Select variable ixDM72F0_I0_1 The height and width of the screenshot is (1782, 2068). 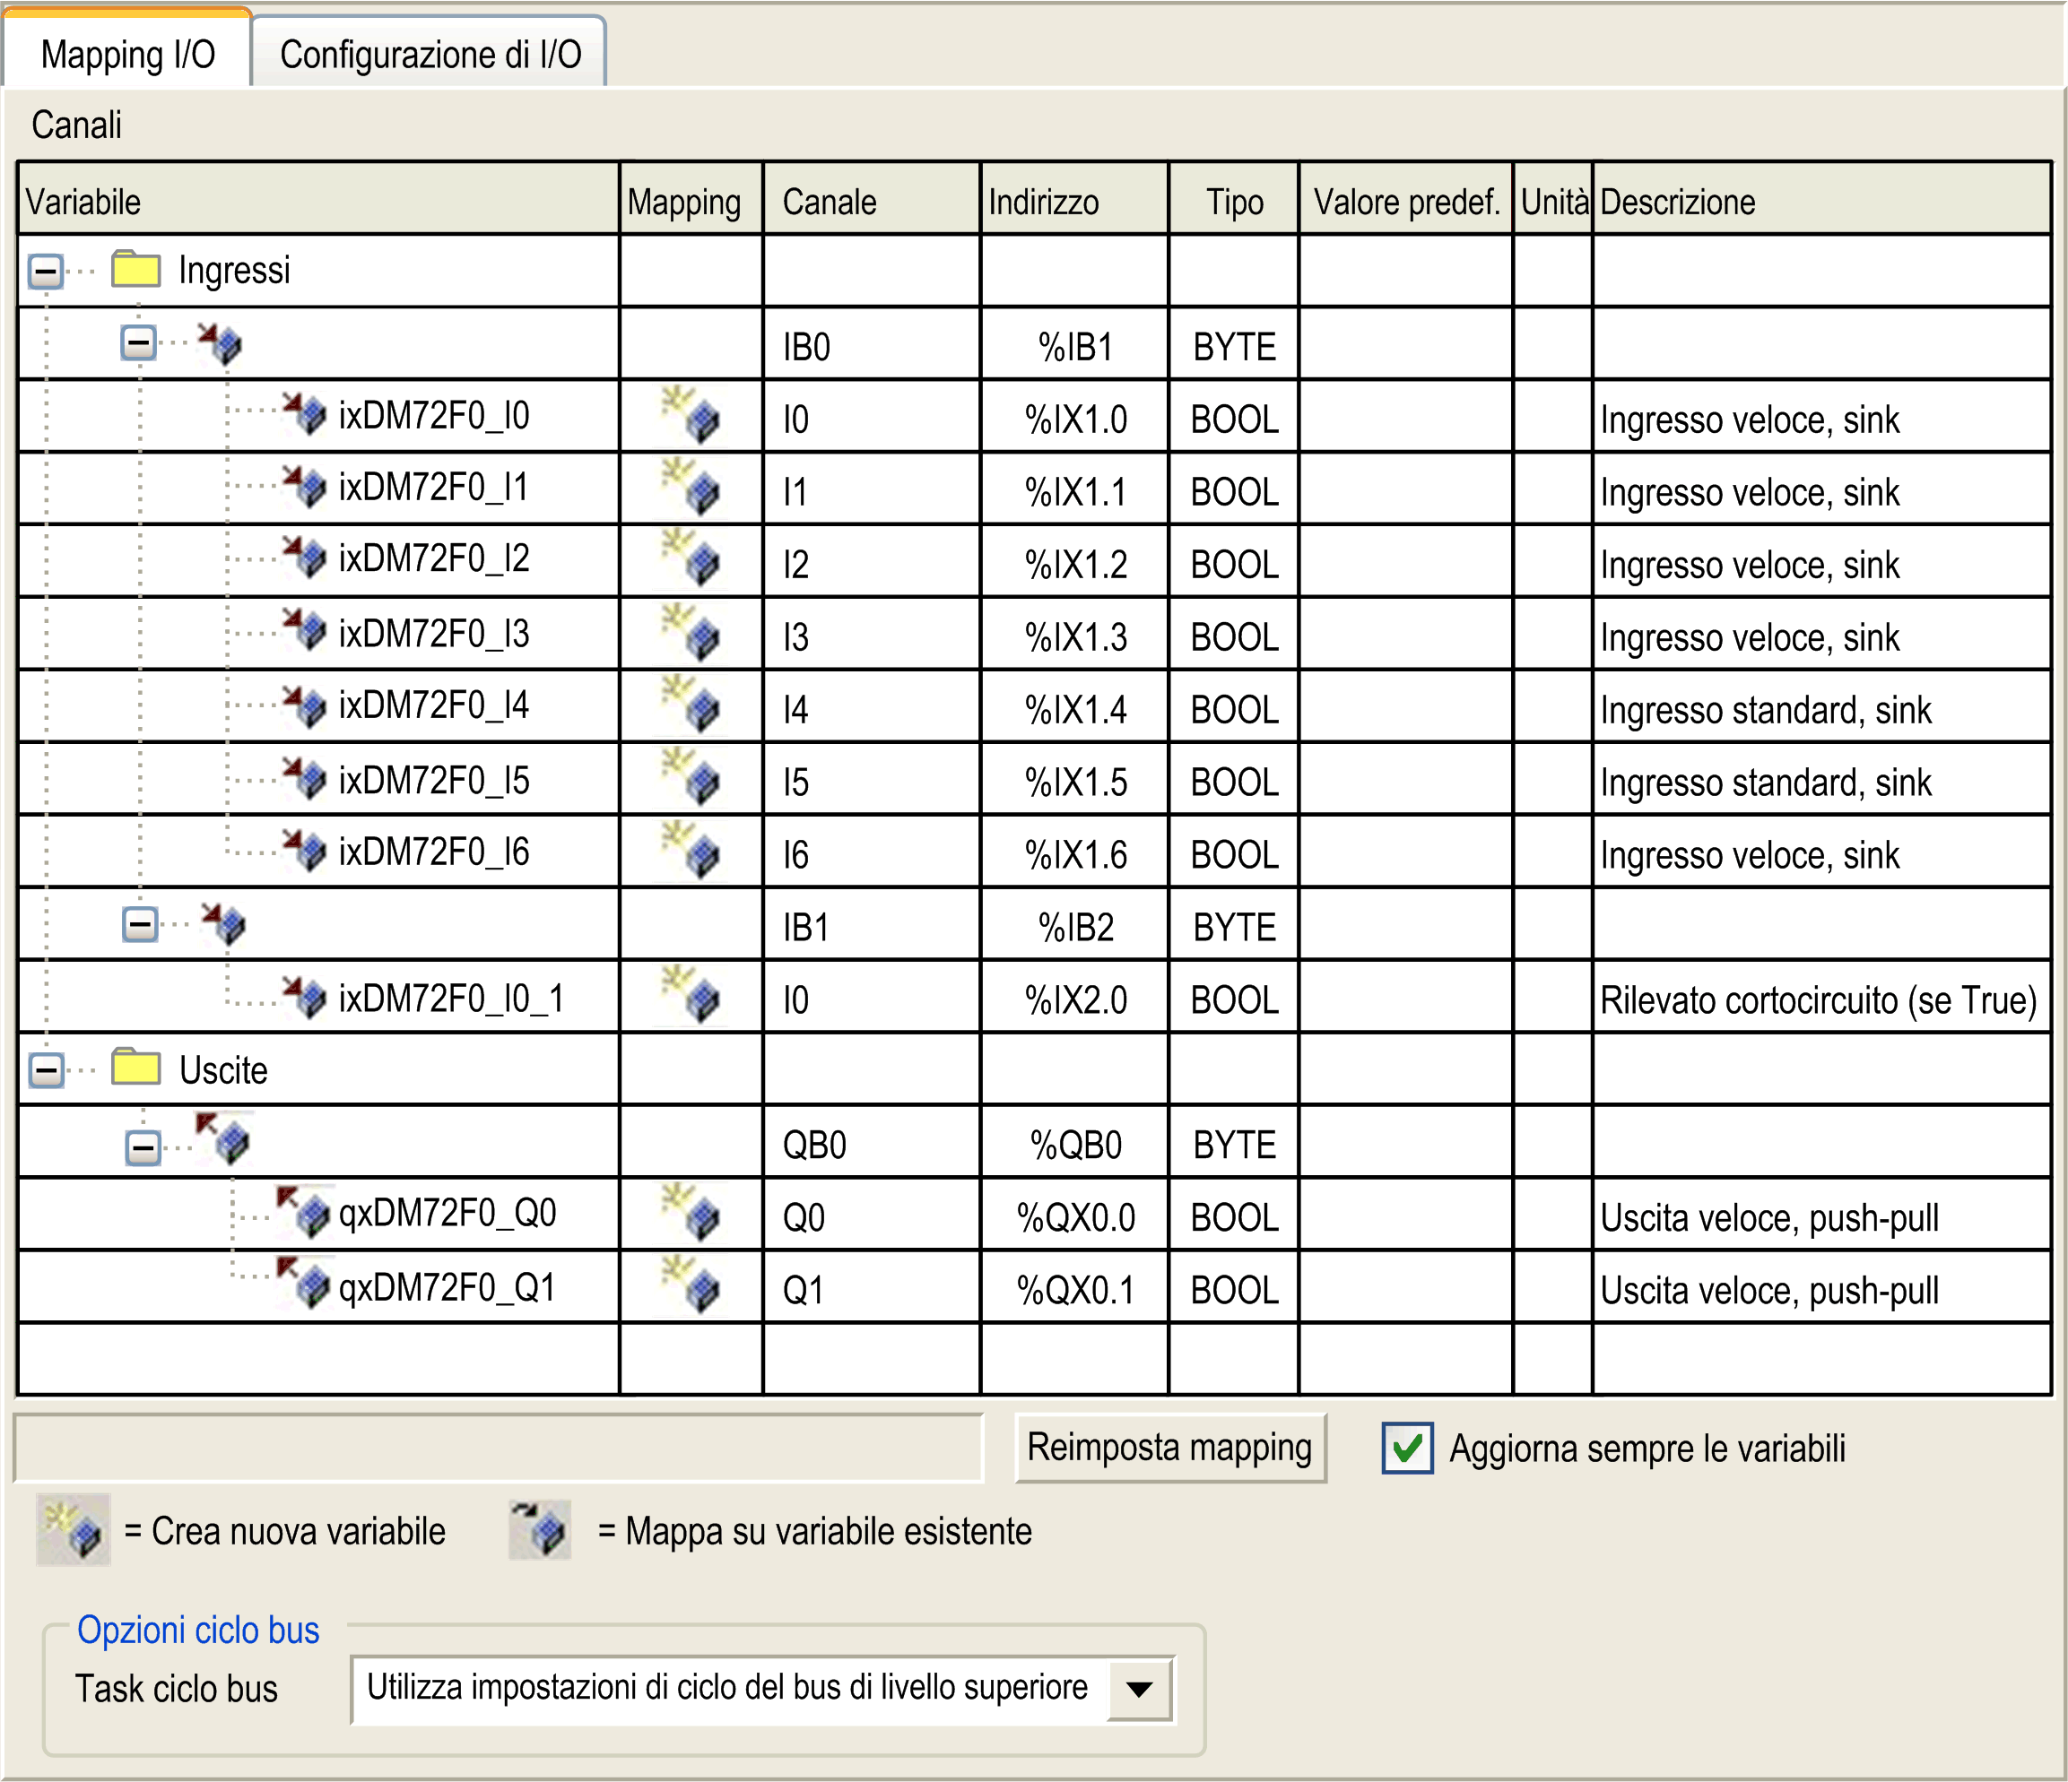452,998
